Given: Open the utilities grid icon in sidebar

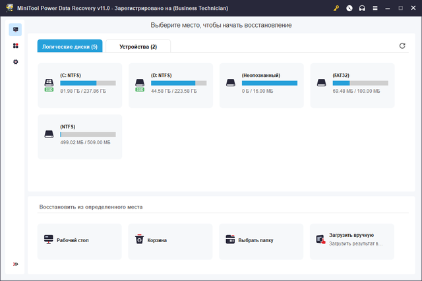Looking at the screenshot, I should click(x=16, y=45).
